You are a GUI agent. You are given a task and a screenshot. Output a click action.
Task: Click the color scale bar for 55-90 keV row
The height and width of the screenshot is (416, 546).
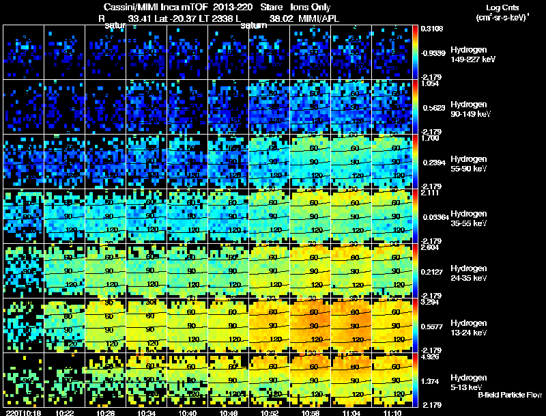click(x=415, y=162)
